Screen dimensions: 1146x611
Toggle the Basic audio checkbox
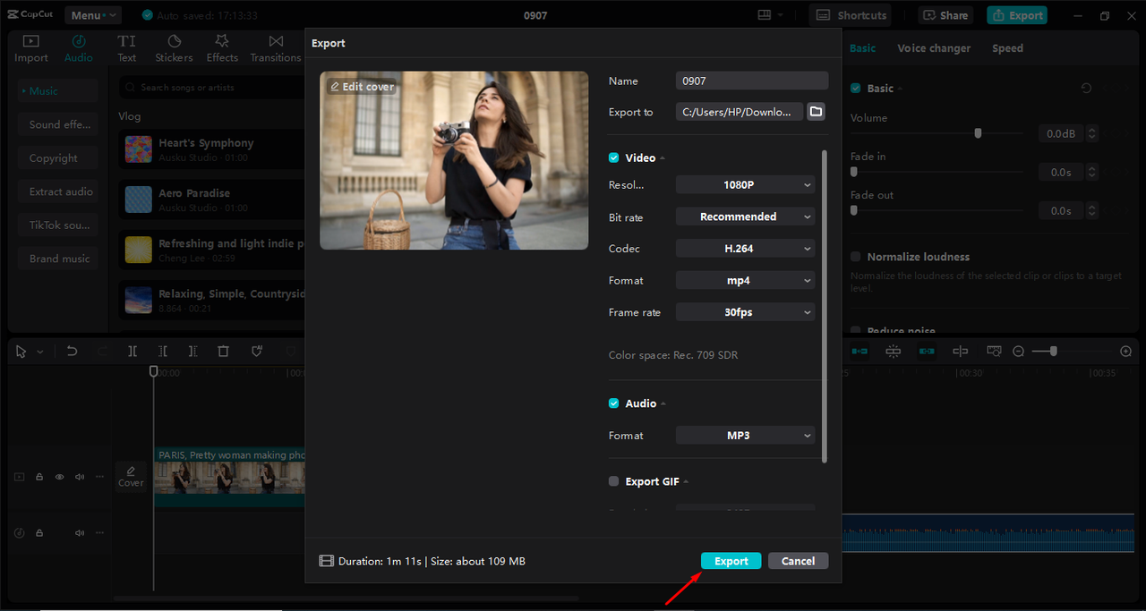856,89
